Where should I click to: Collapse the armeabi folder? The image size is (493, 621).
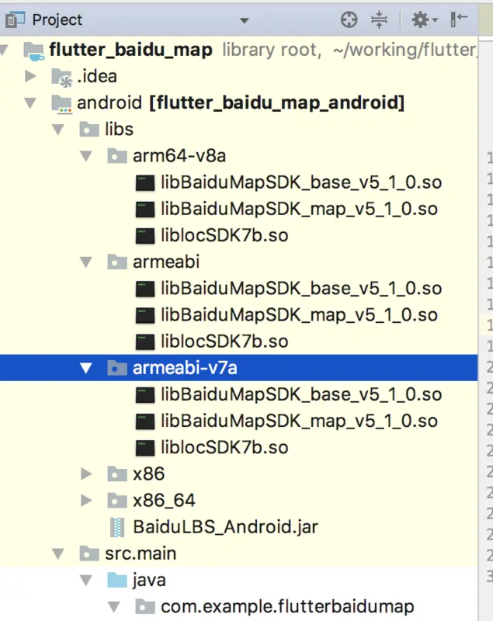tap(86, 262)
